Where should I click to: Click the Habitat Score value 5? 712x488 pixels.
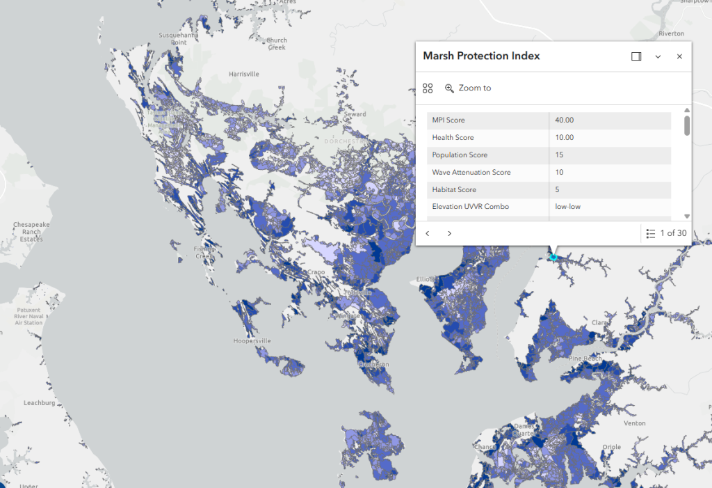(557, 189)
